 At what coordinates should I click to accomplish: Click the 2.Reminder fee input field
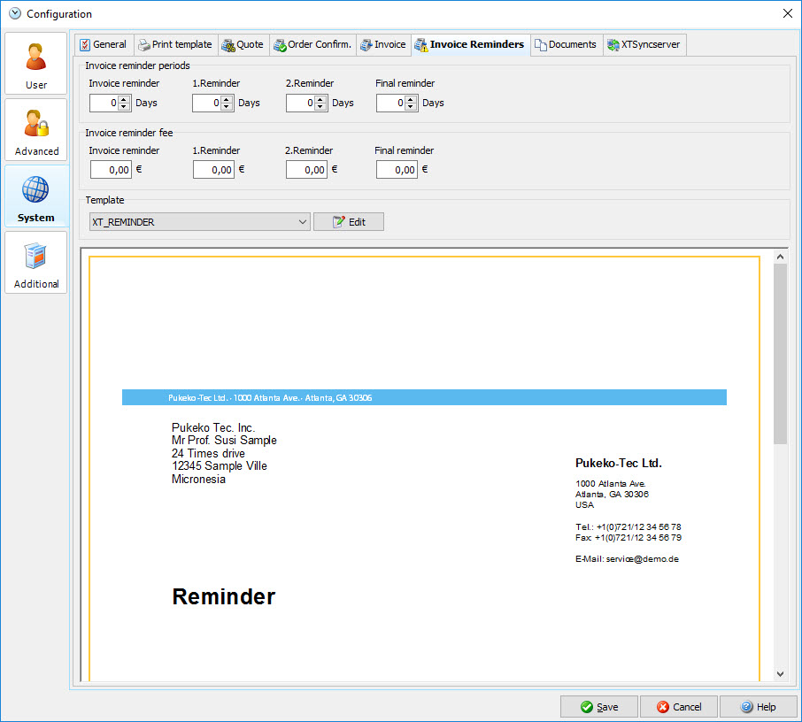coord(306,170)
